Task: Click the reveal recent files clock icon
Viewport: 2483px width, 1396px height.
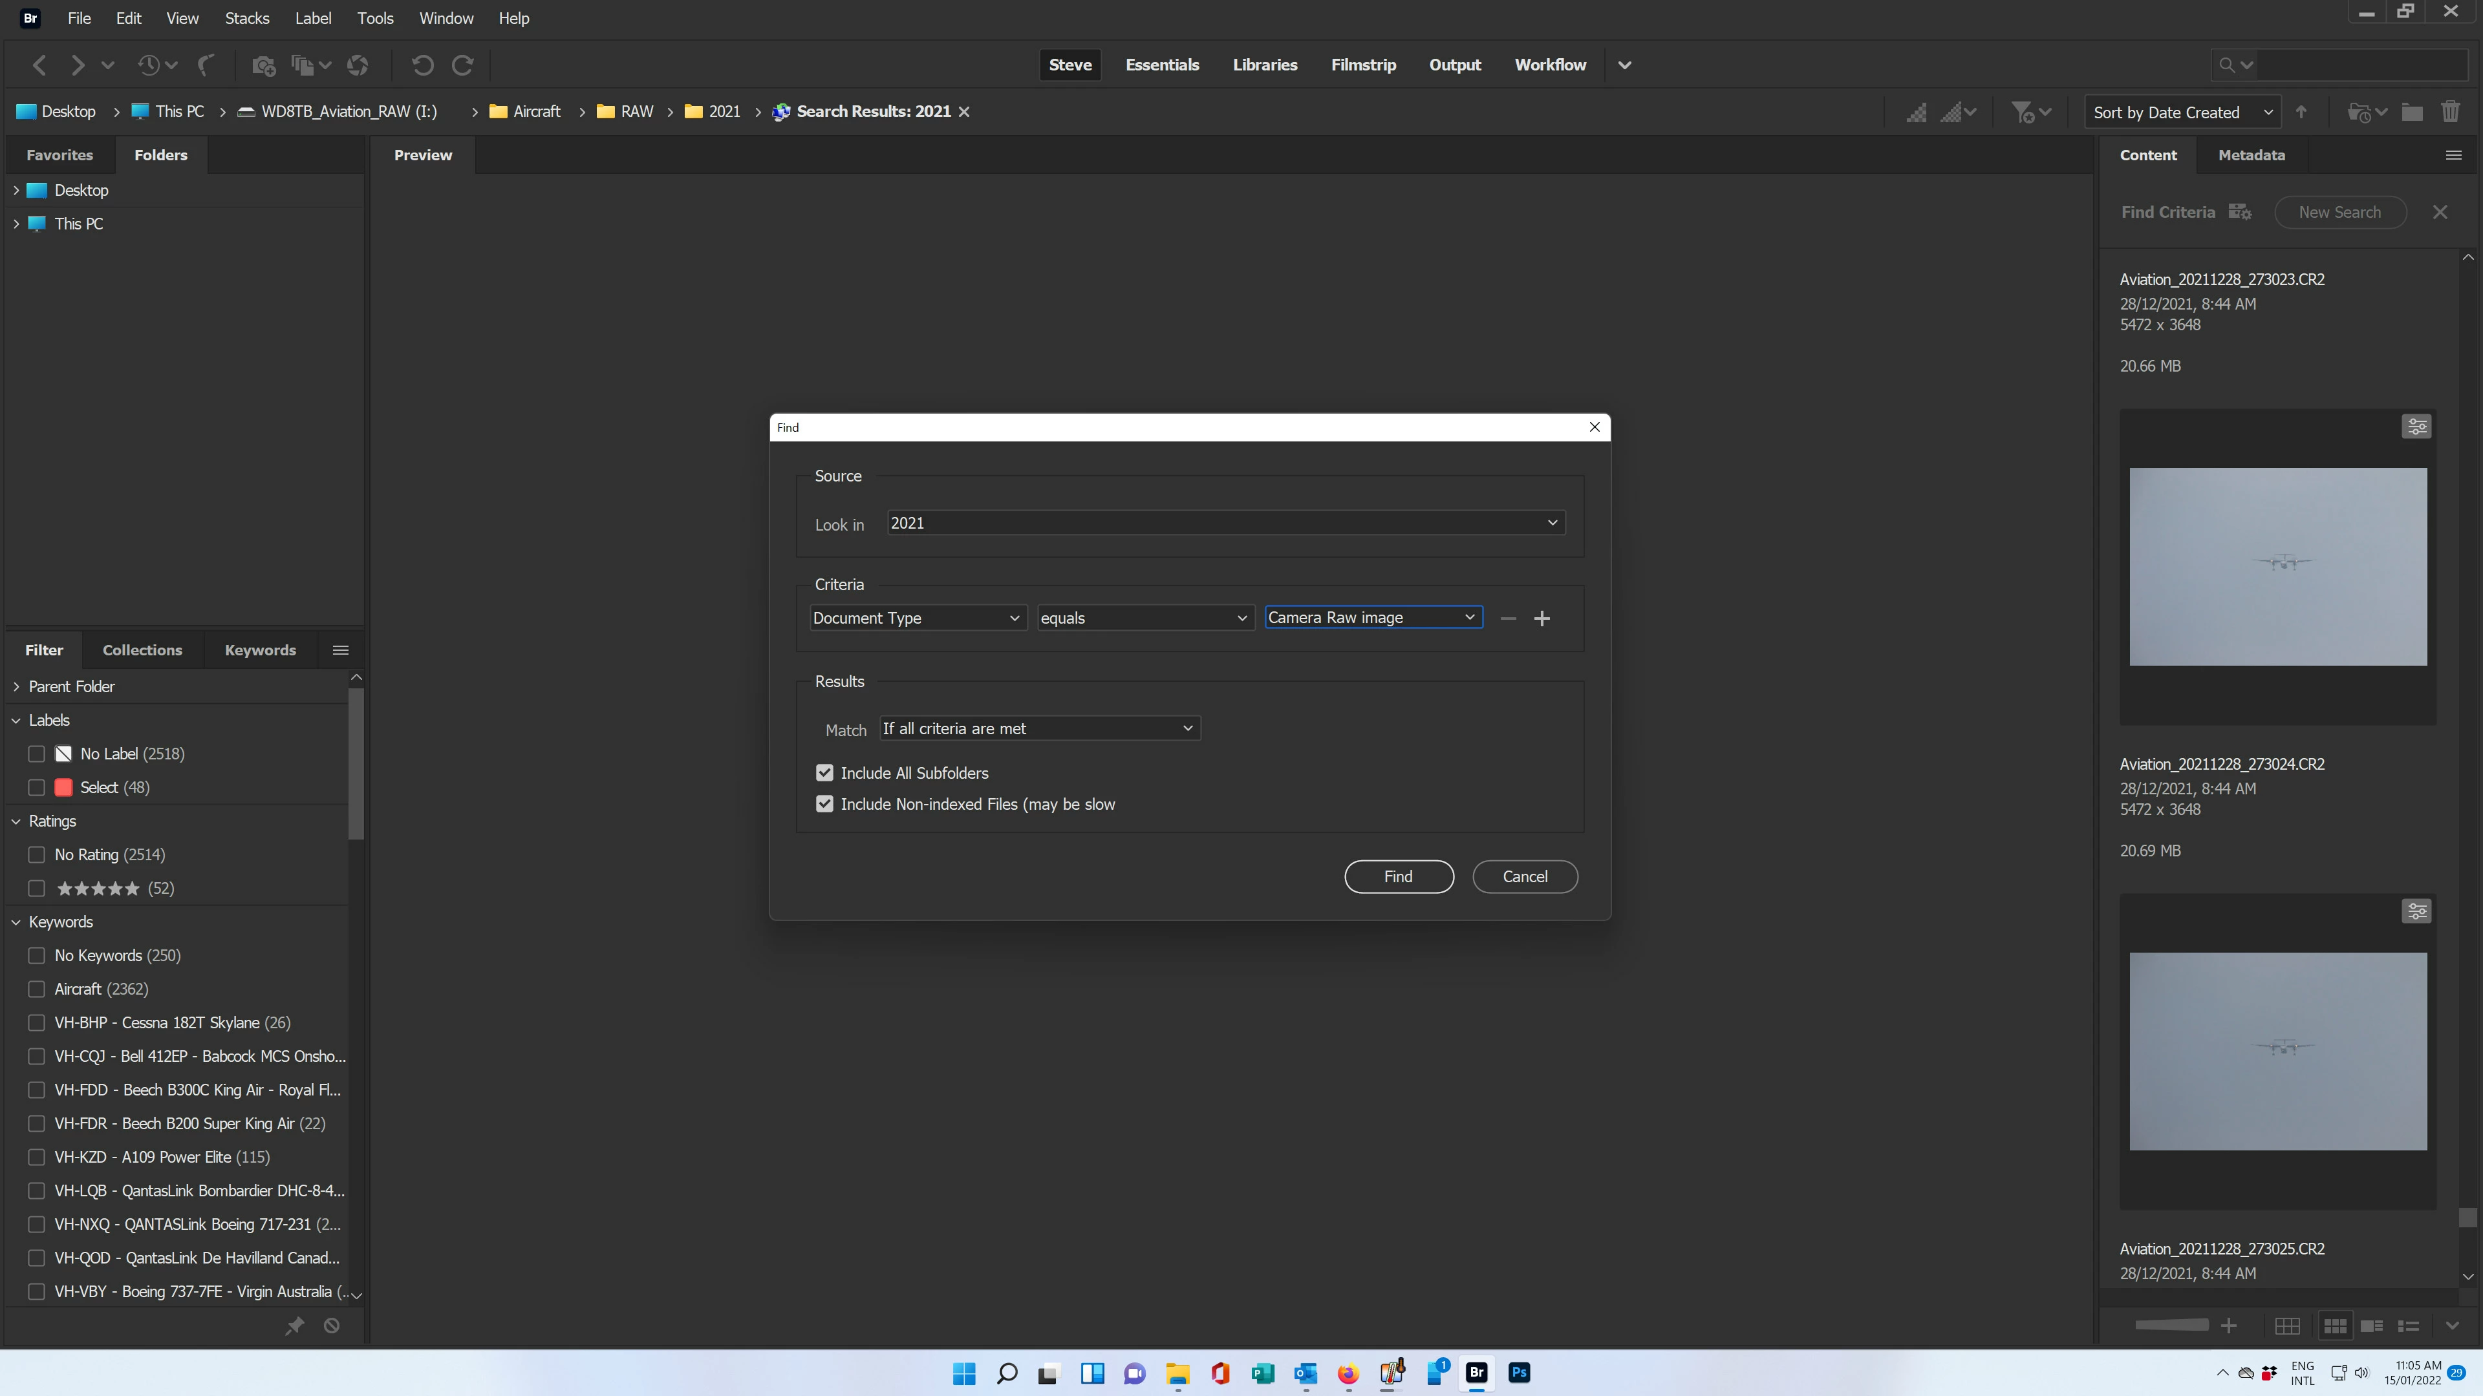Action: pyautogui.click(x=149, y=65)
